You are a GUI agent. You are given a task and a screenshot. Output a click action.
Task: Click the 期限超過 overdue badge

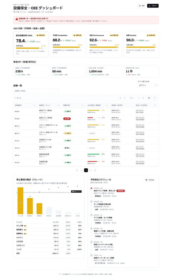click(x=121, y=191)
